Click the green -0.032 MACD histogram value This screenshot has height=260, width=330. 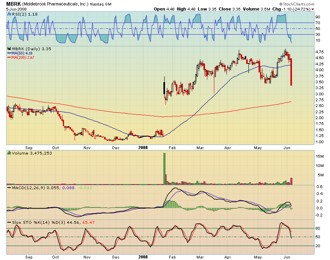pyautogui.click(x=85, y=188)
